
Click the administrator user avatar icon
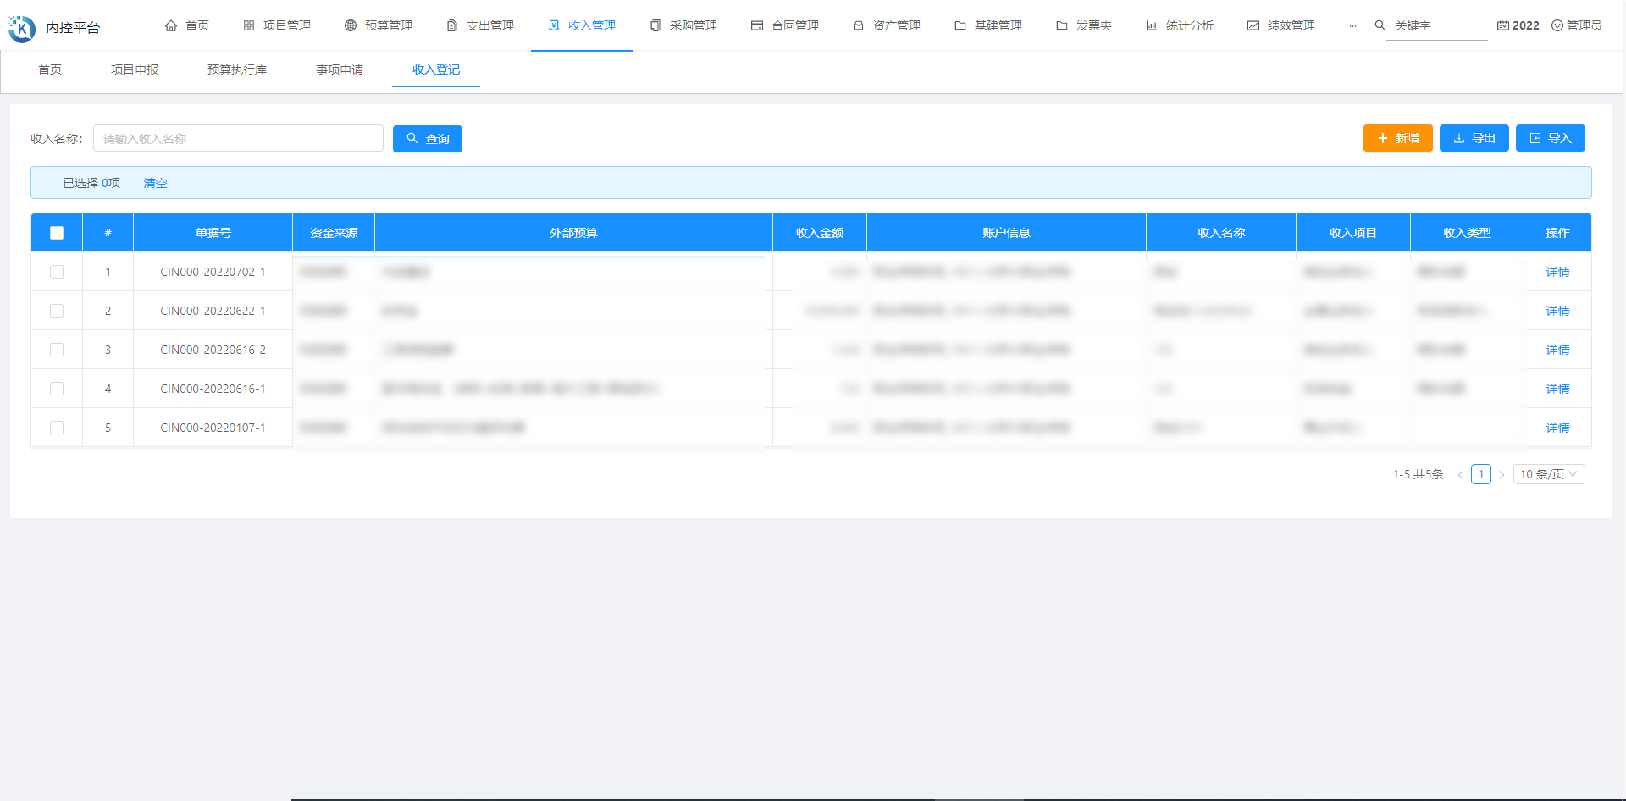click(1557, 26)
